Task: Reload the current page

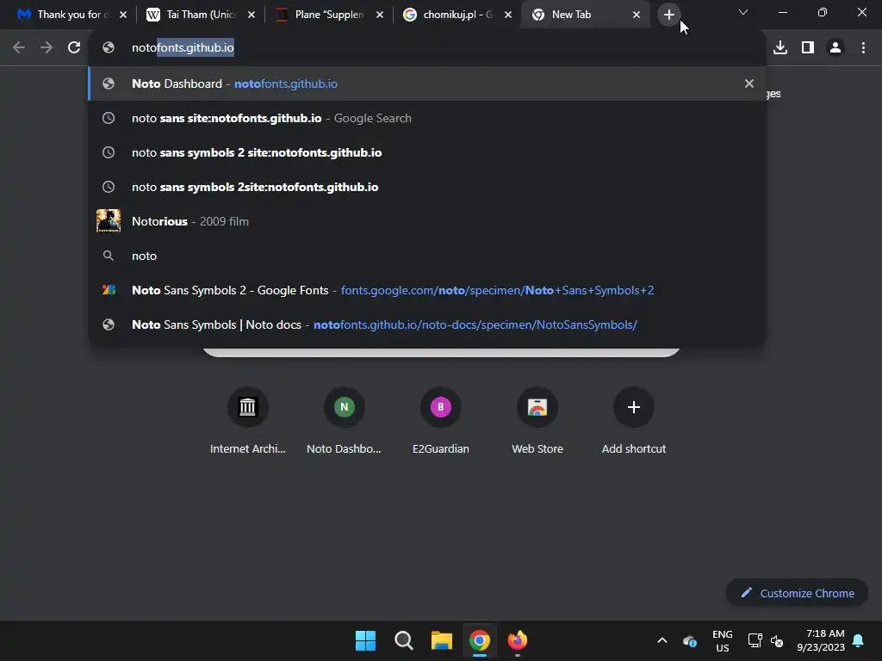Action: 74,48
